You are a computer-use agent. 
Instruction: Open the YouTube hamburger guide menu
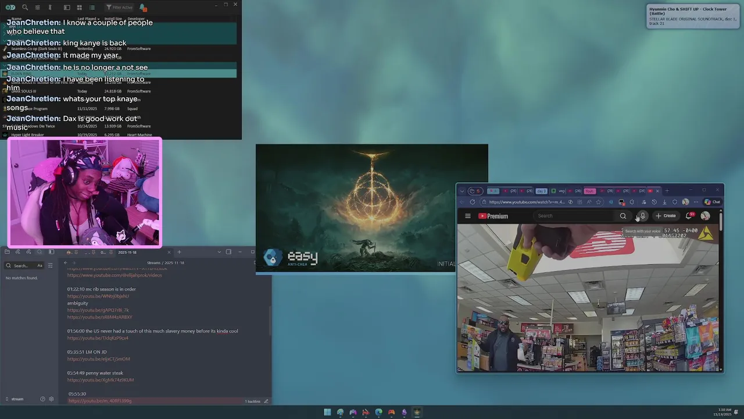(468, 216)
